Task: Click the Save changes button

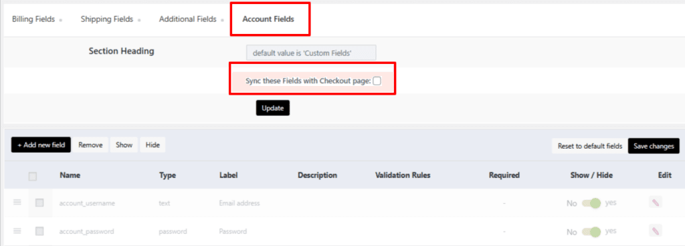Action: (654, 146)
